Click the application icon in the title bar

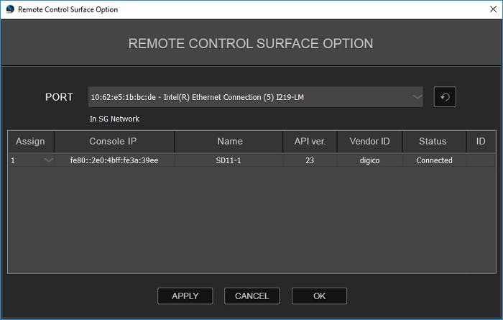pos(9,9)
